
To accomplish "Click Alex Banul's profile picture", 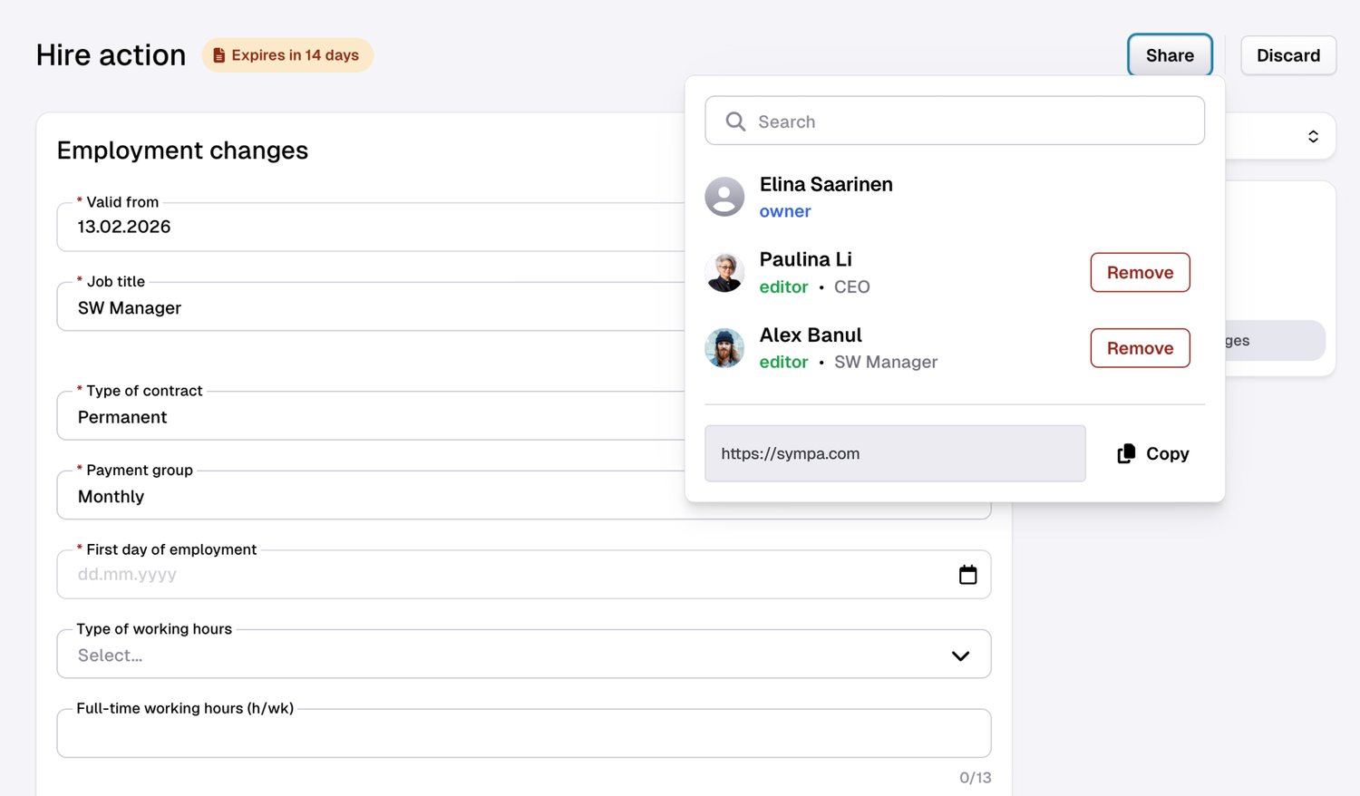I will click(724, 348).
